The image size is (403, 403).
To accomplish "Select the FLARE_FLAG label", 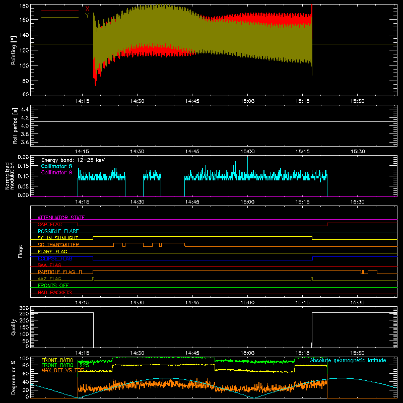I will click(x=52, y=251).
